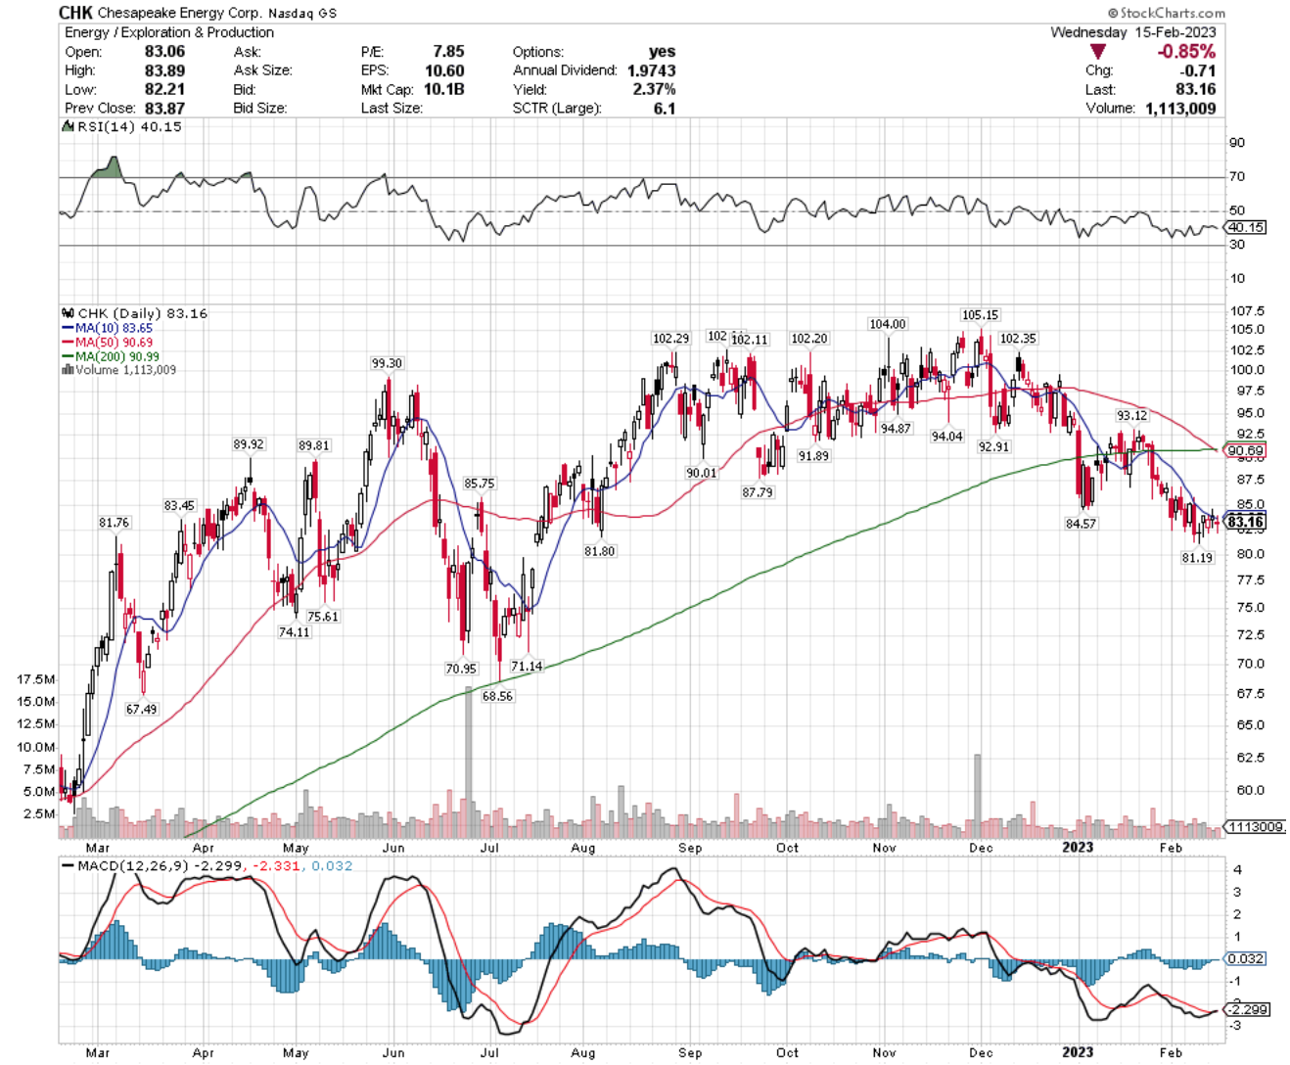This screenshot has width=1290, height=1065.
Task: Click the 83.16 last price axis tag
Action: pyautogui.click(x=1245, y=523)
